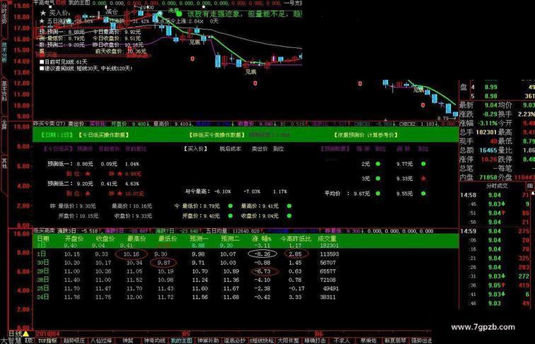Switch to the 神猿补助 indicator tab
Image resolution: width=535 pixels, height=344 pixels.
pos(208,340)
